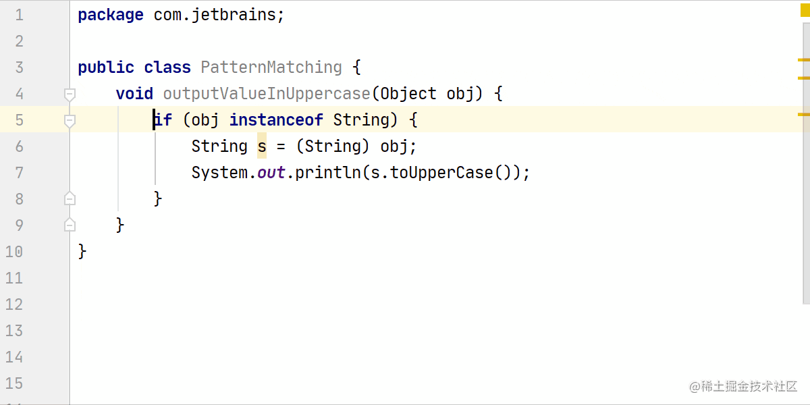Viewport: 810px width, 405px height.
Task: Click the yellow inspection status square
Action: (805, 10)
